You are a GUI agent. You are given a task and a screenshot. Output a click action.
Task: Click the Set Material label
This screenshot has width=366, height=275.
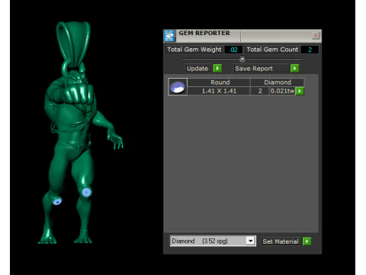[281, 241]
